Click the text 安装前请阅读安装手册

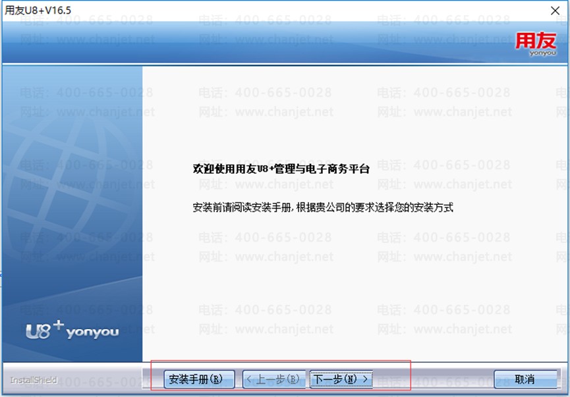(242, 207)
